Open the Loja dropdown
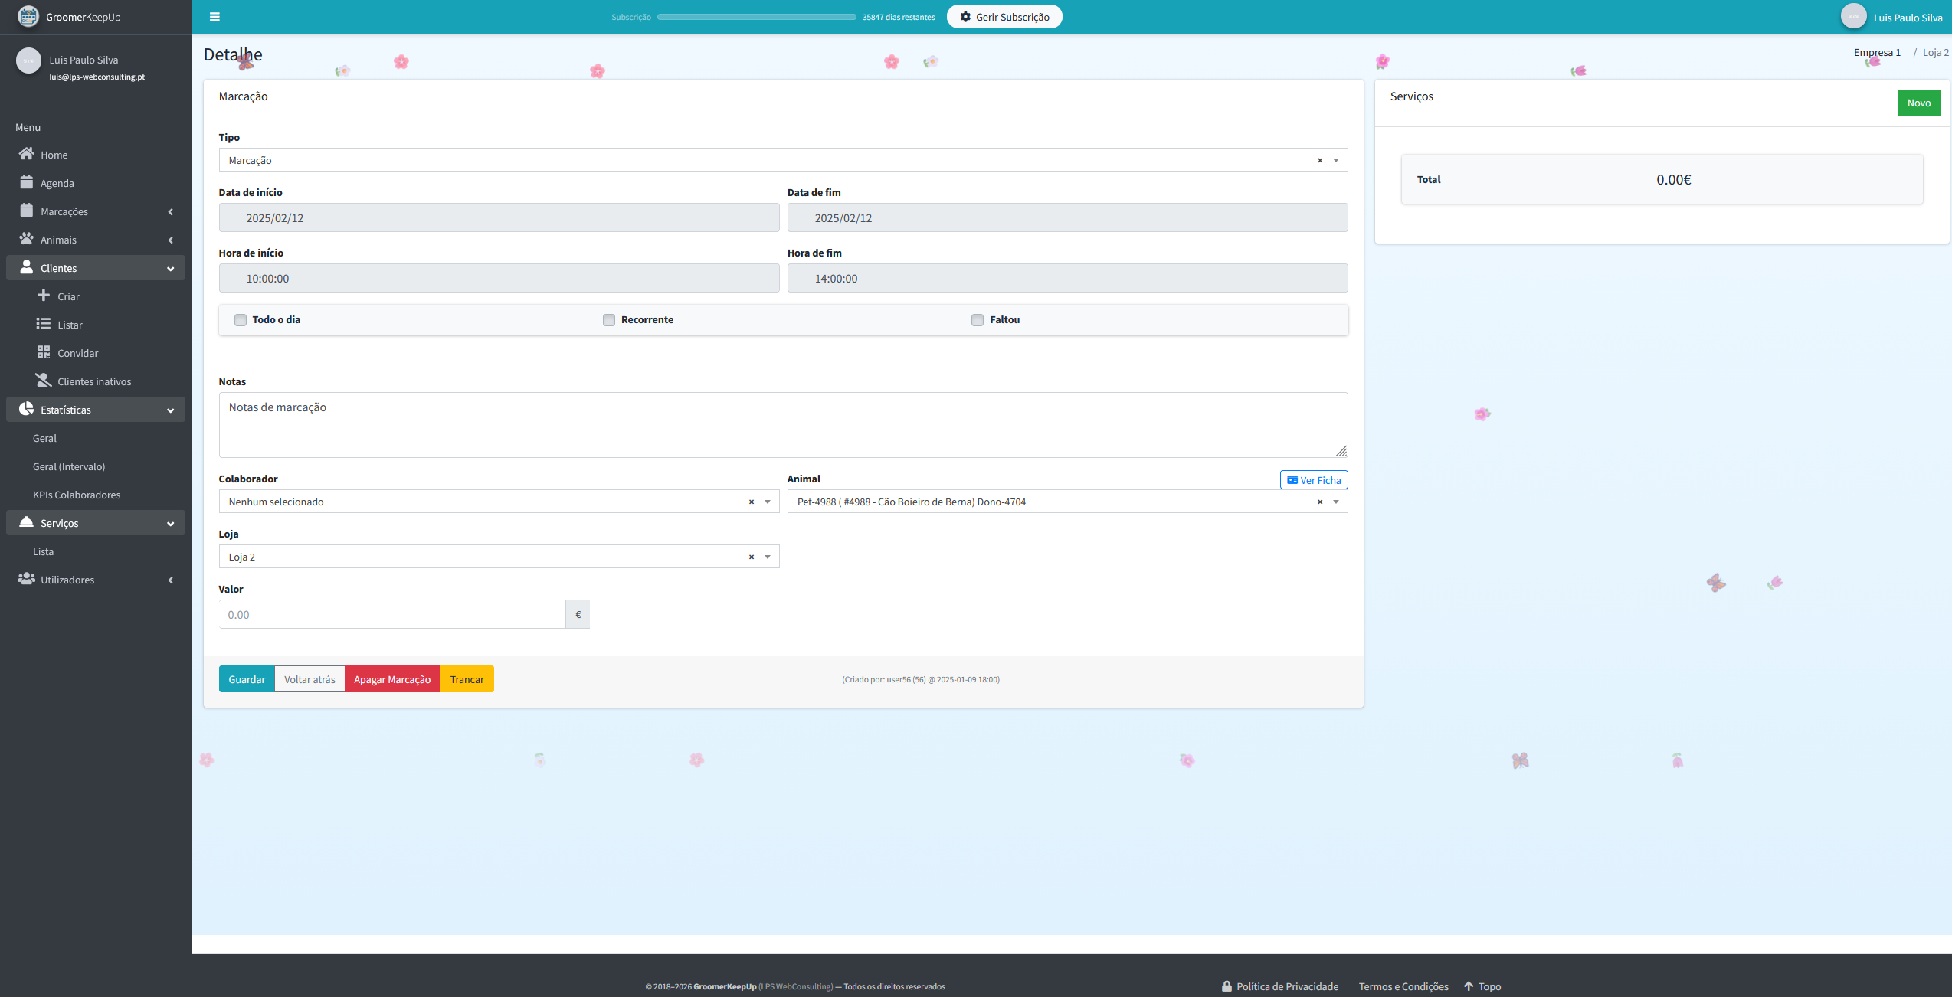Screen dimensions: 1952x997 pos(767,556)
